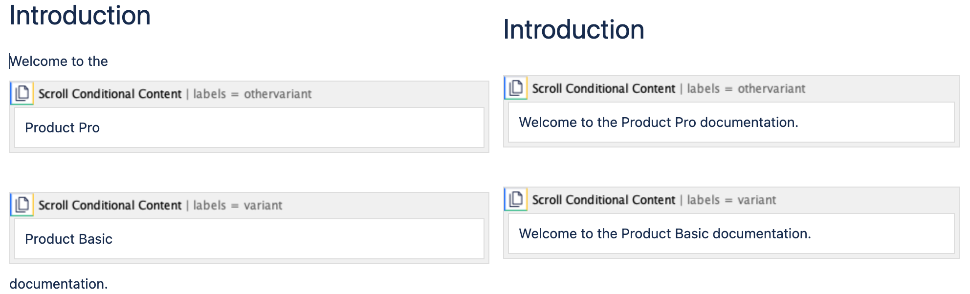Click the othervariant macro header bar on the left
This screenshot has width=970, height=294.
(x=244, y=93)
